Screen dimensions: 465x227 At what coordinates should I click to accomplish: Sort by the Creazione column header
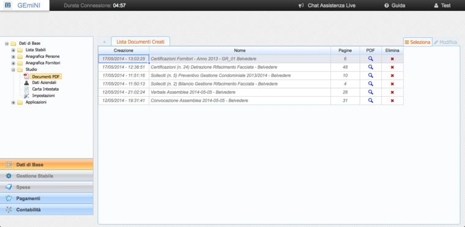coord(124,50)
